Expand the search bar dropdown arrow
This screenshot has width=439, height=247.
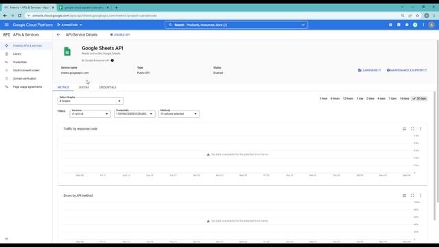[303, 25]
